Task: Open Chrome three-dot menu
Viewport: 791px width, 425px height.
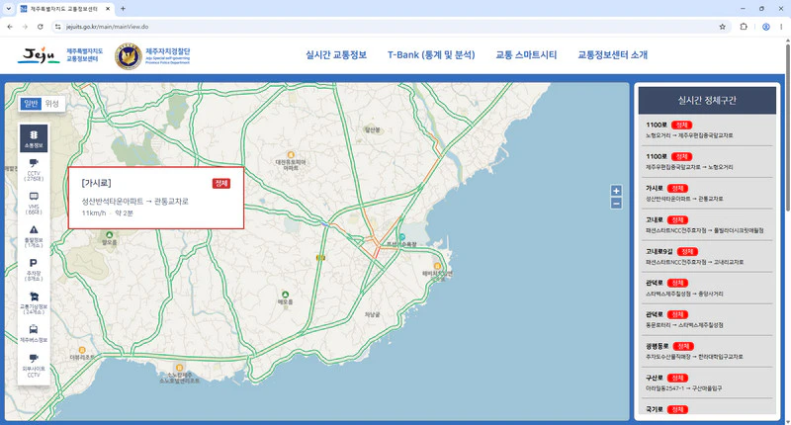Action: (781, 27)
